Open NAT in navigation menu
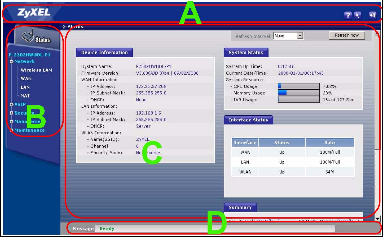The width and height of the screenshot is (384, 238). tap(25, 95)
